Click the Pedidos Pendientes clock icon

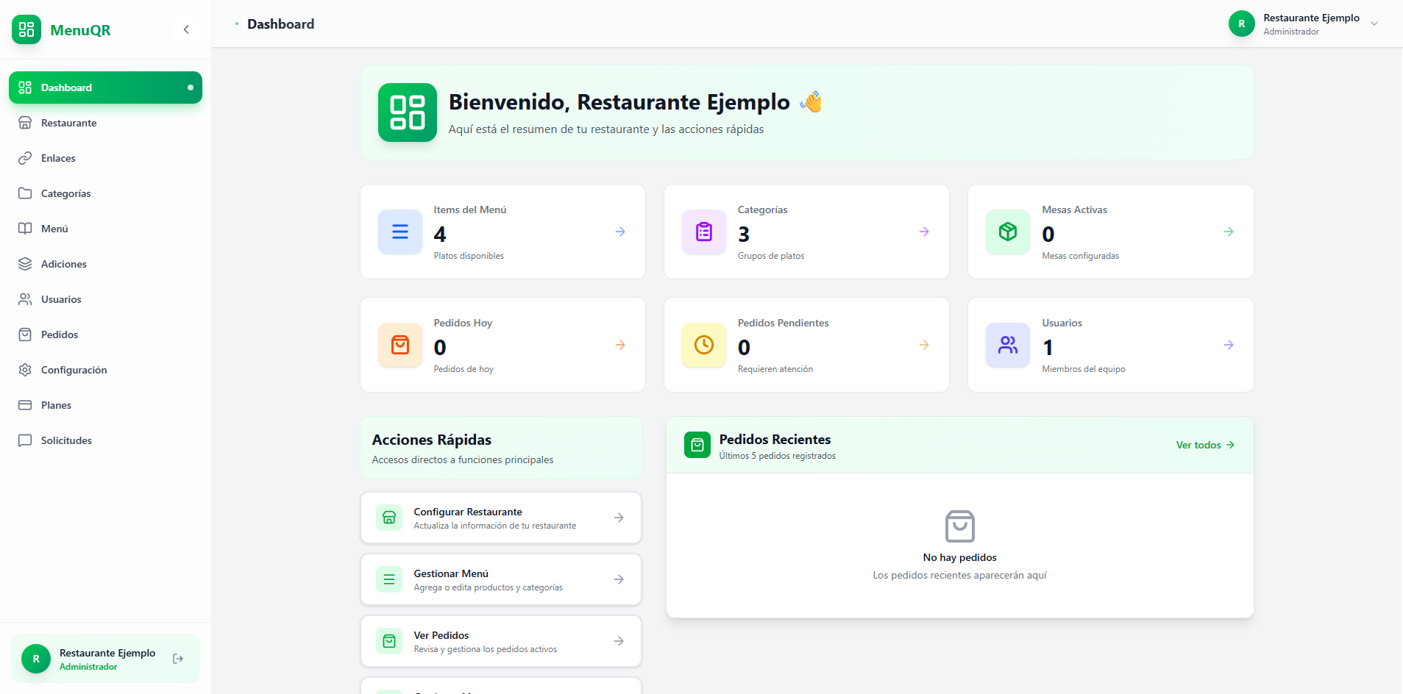click(704, 345)
